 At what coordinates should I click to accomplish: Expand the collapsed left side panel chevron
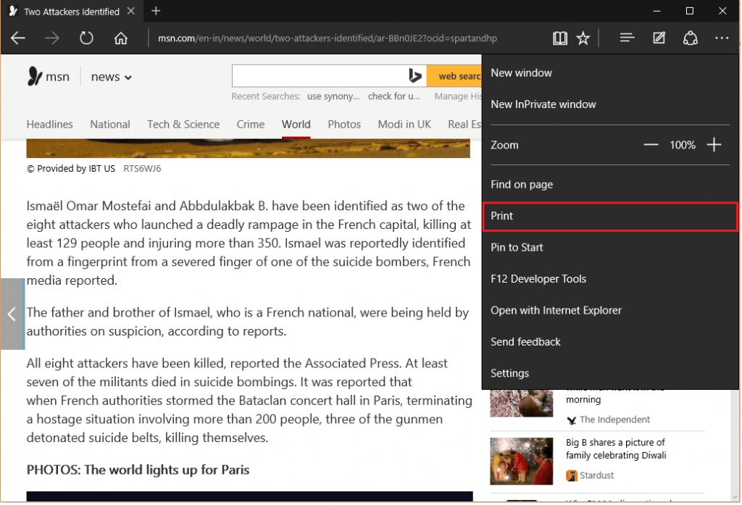pyautogui.click(x=12, y=314)
